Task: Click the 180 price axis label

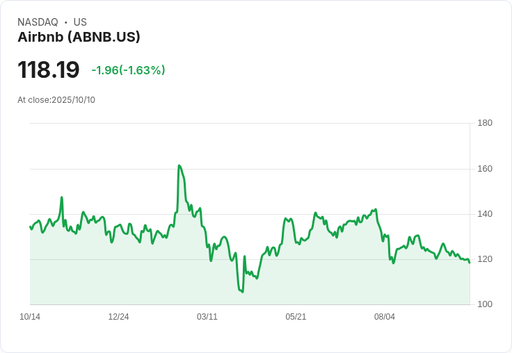Action: pyautogui.click(x=485, y=123)
